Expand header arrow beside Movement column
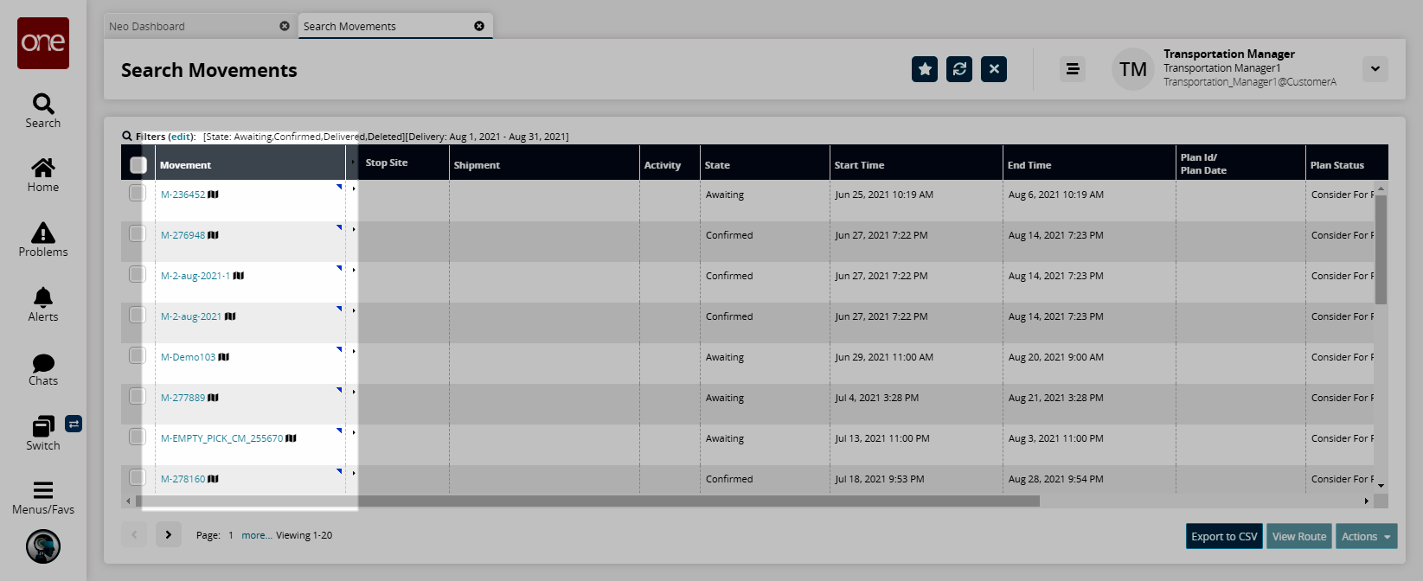Viewport: 1423px width, 581px height. click(x=352, y=163)
